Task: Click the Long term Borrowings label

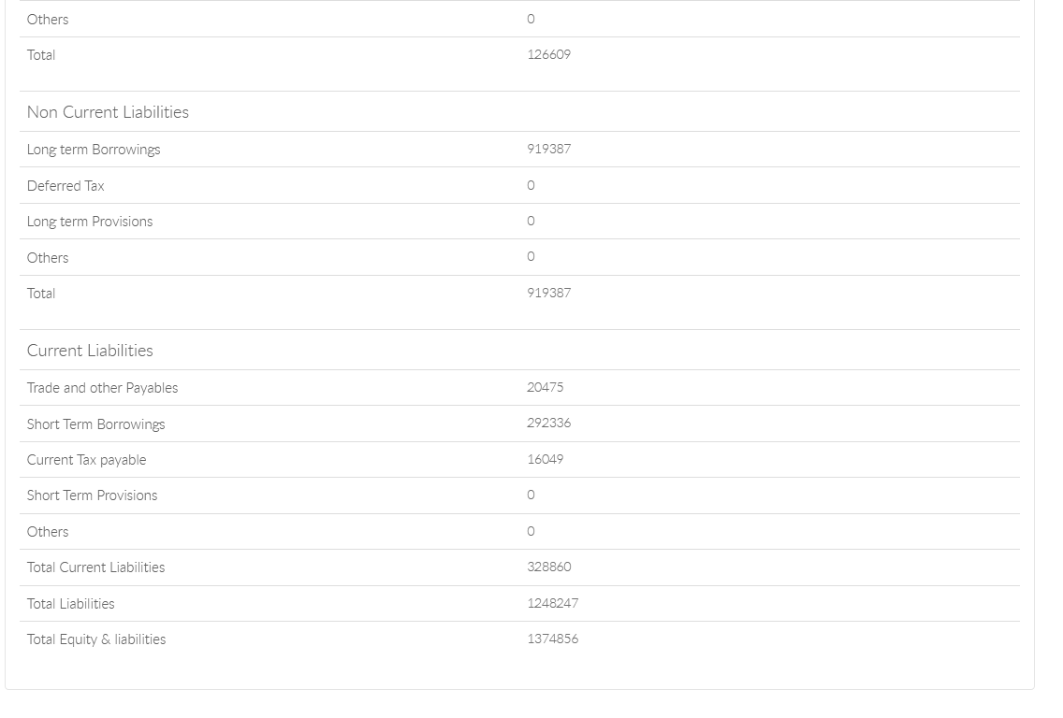Action: [94, 150]
